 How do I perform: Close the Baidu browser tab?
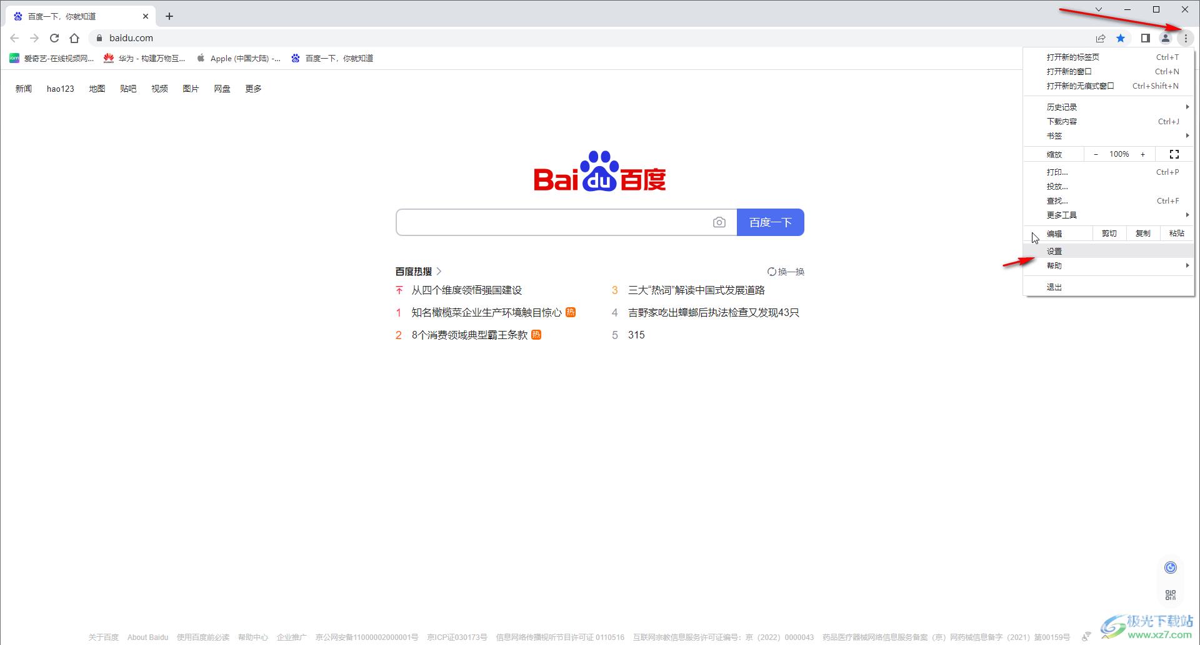point(146,16)
